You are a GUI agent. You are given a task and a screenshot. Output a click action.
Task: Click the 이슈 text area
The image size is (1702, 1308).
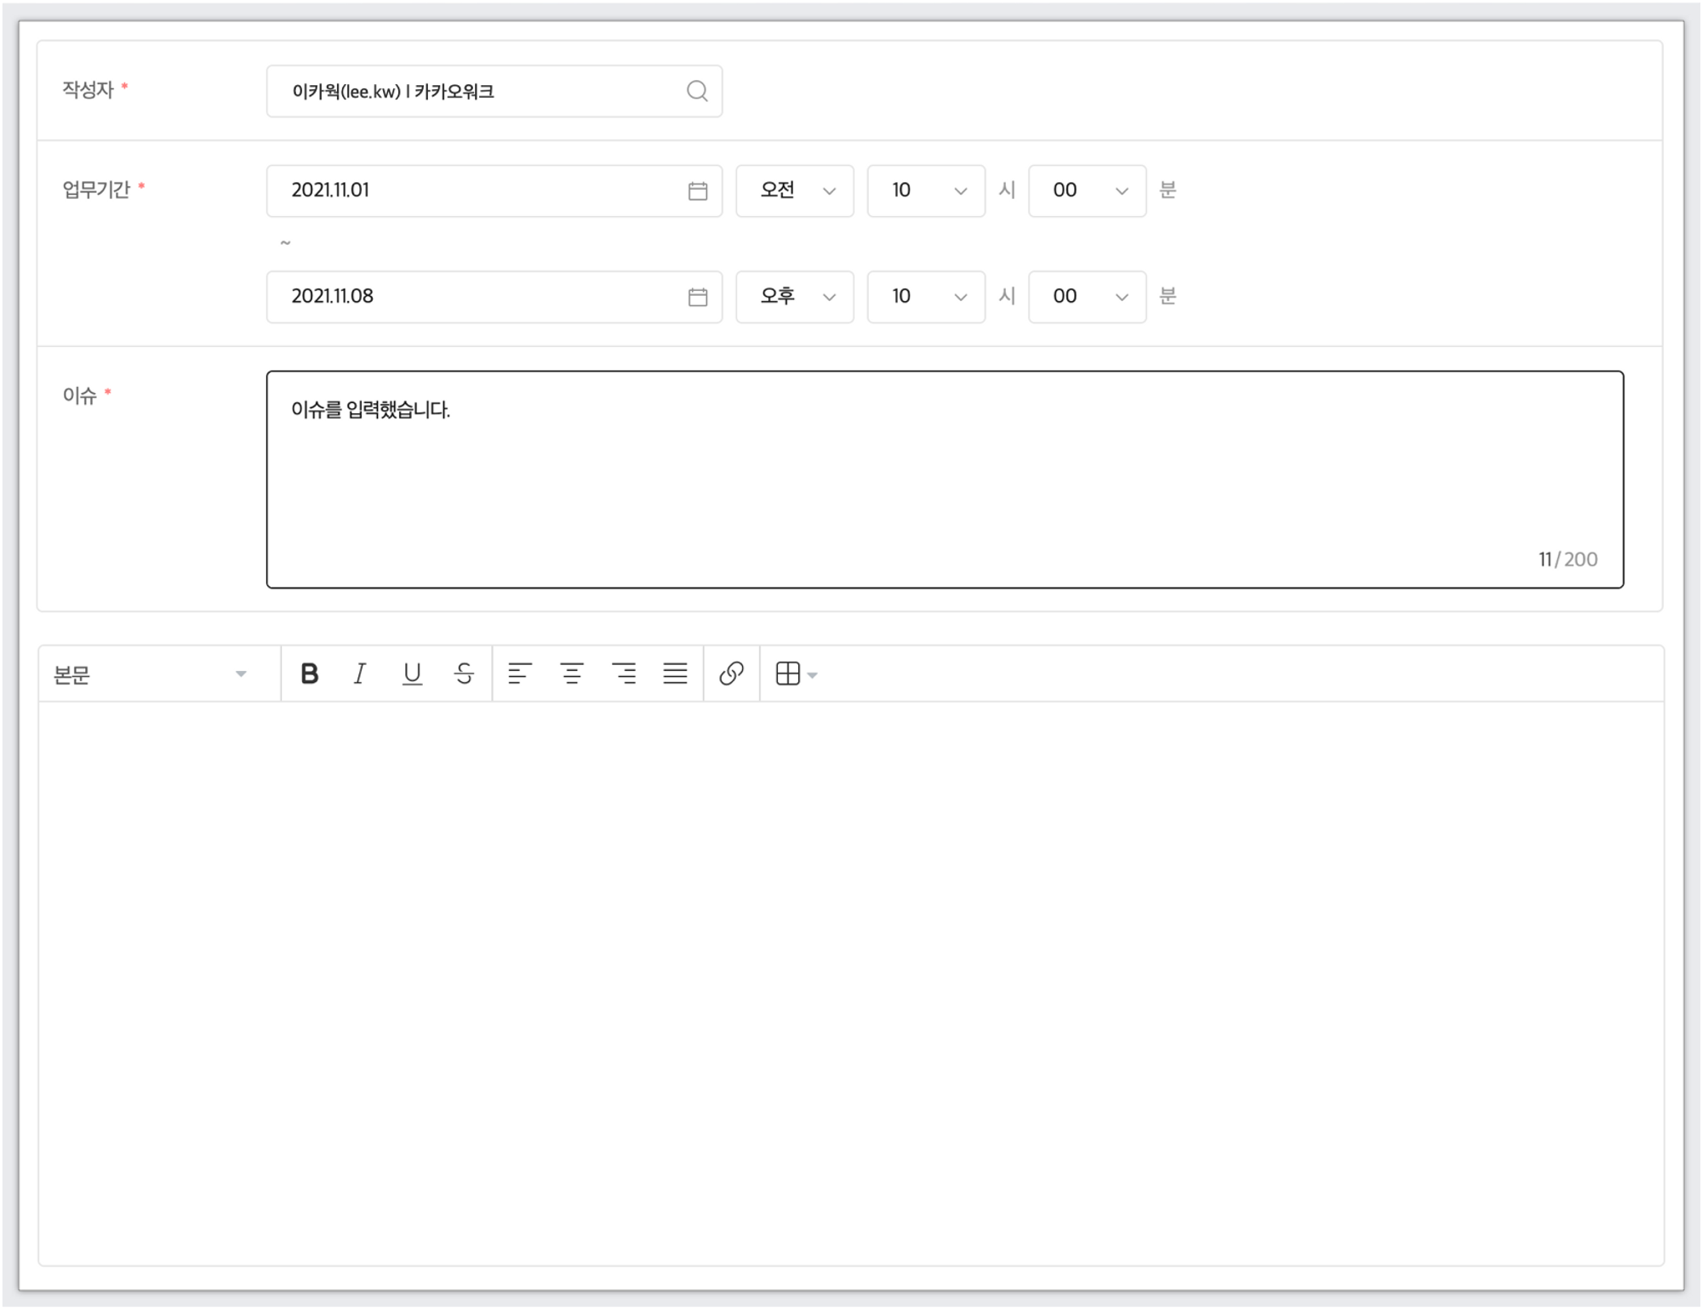tap(945, 479)
